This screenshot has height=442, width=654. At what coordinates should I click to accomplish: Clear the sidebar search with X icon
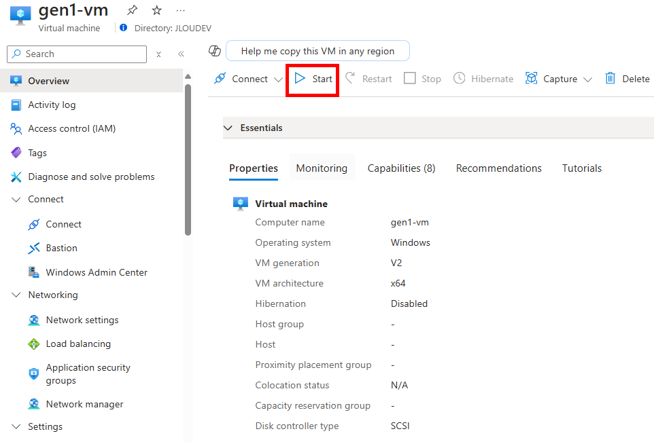coord(158,54)
